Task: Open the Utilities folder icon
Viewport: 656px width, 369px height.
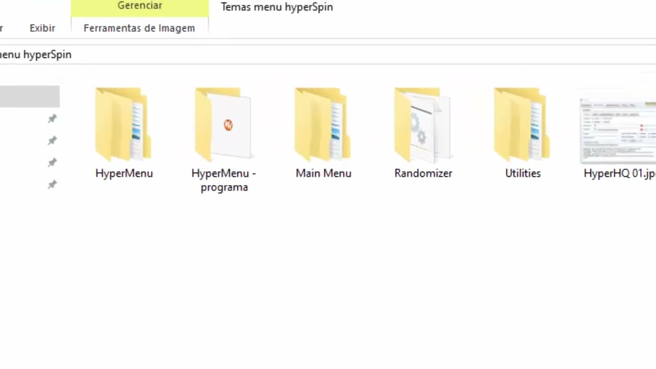Action: coord(522,125)
